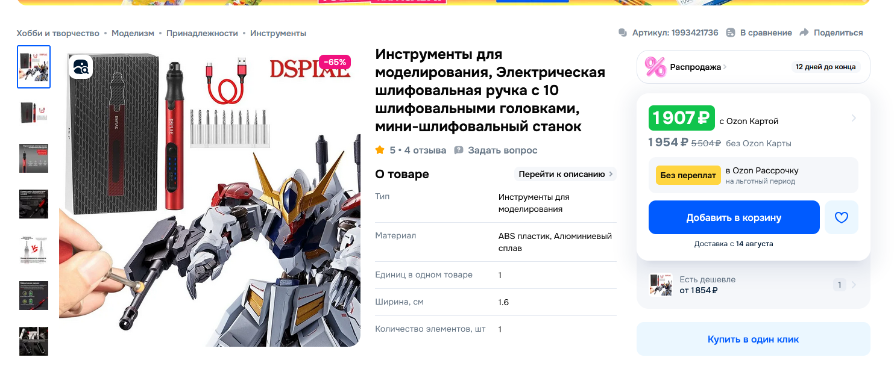Open Перейти к описанию chevron link
Viewport: 894px width, 369px height.
pos(611,174)
